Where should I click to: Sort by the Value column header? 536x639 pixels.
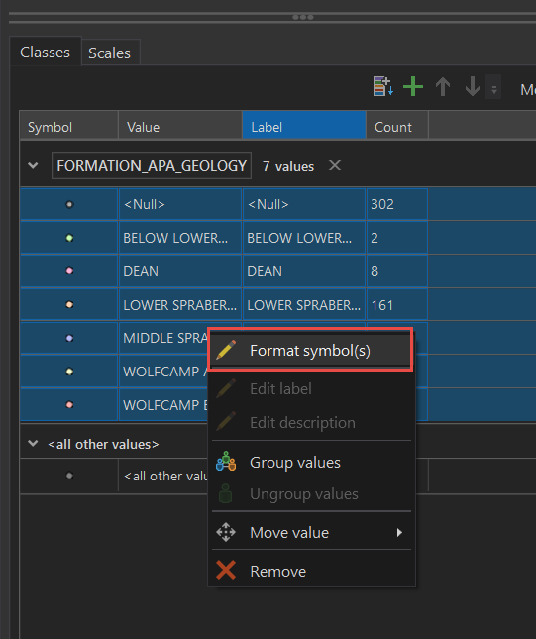click(x=180, y=127)
